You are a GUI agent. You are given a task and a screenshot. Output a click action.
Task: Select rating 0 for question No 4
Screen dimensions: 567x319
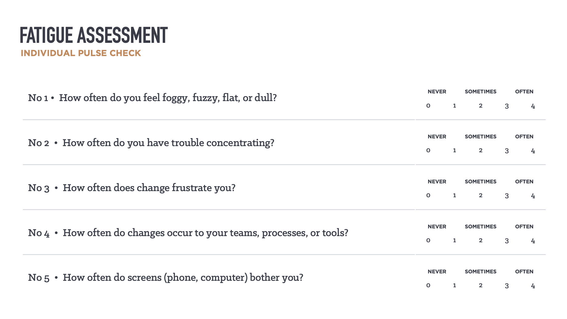point(428,240)
